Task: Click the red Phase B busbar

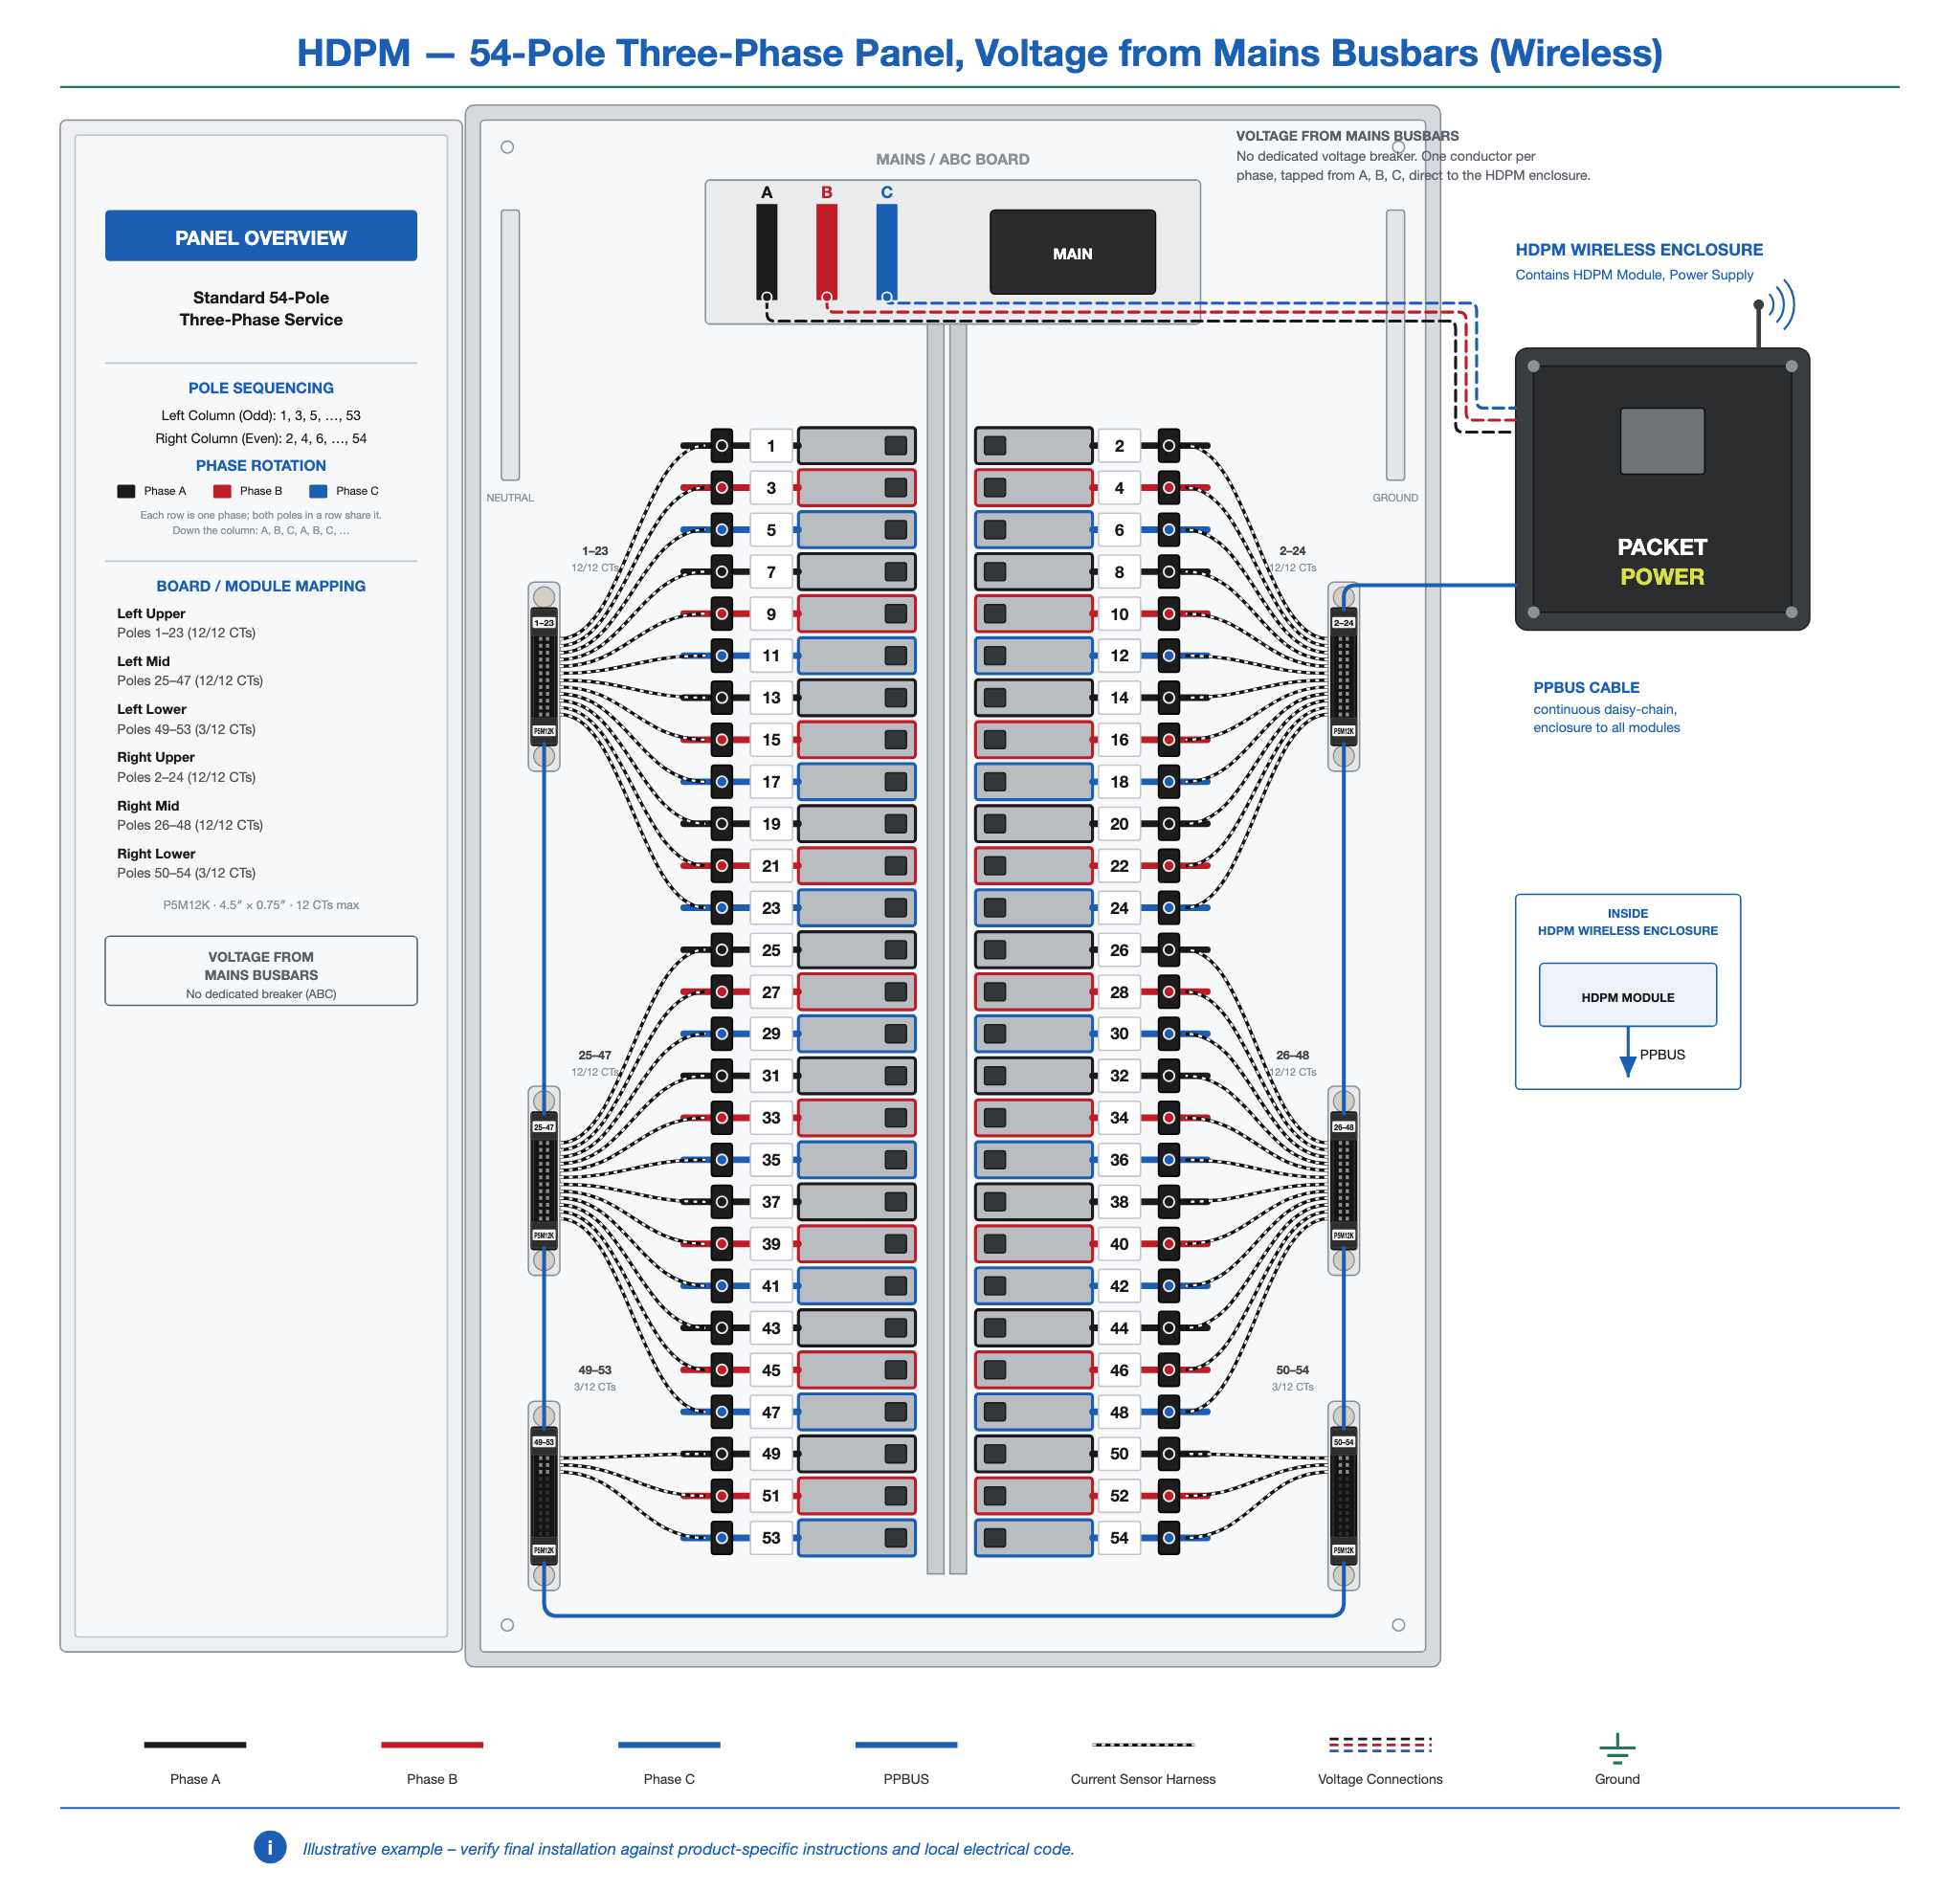Action: (827, 252)
